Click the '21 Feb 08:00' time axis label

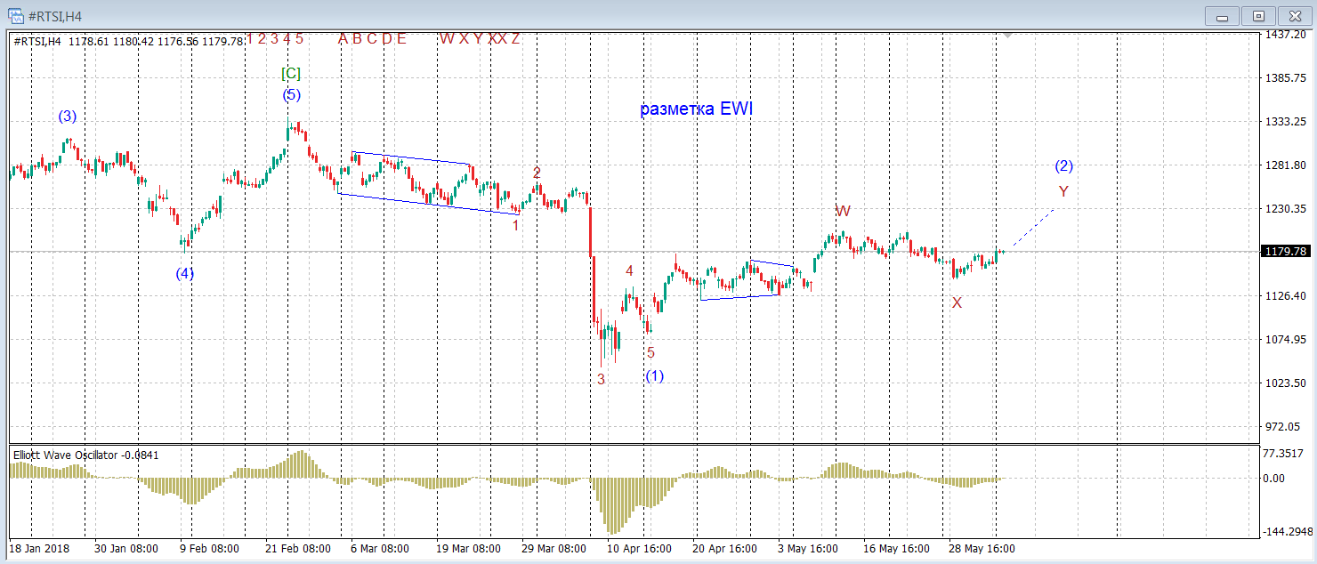[298, 549]
